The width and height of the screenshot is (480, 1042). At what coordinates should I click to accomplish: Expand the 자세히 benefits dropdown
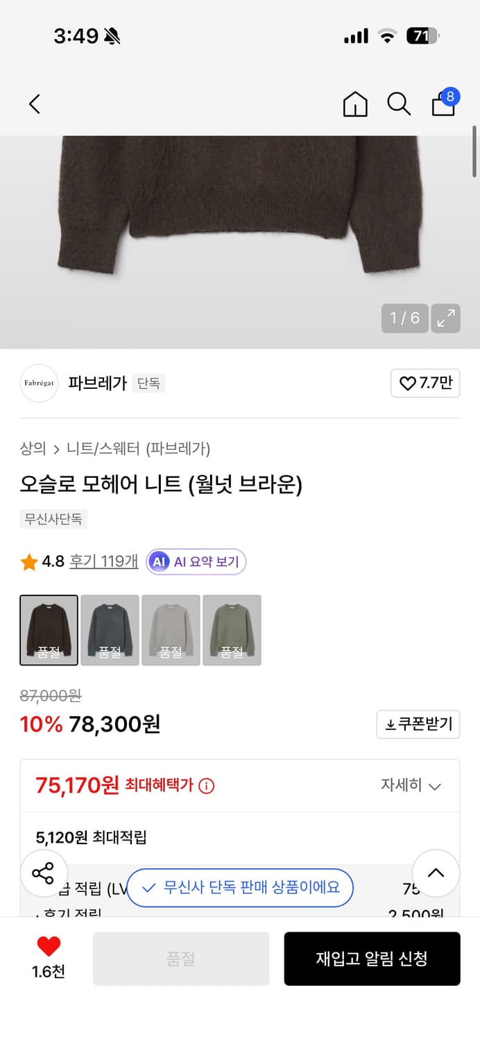tap(413, 786)
